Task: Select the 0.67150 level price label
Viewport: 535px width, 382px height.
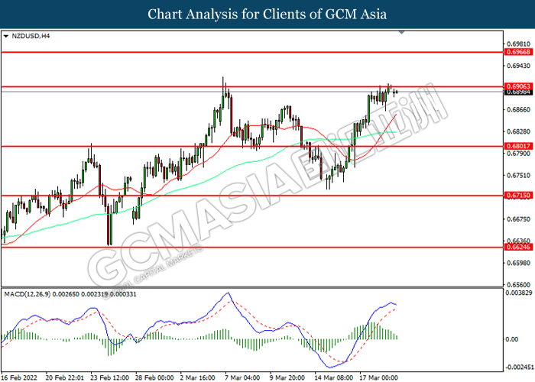Action: pyautogui.click(x=518, y=196)
